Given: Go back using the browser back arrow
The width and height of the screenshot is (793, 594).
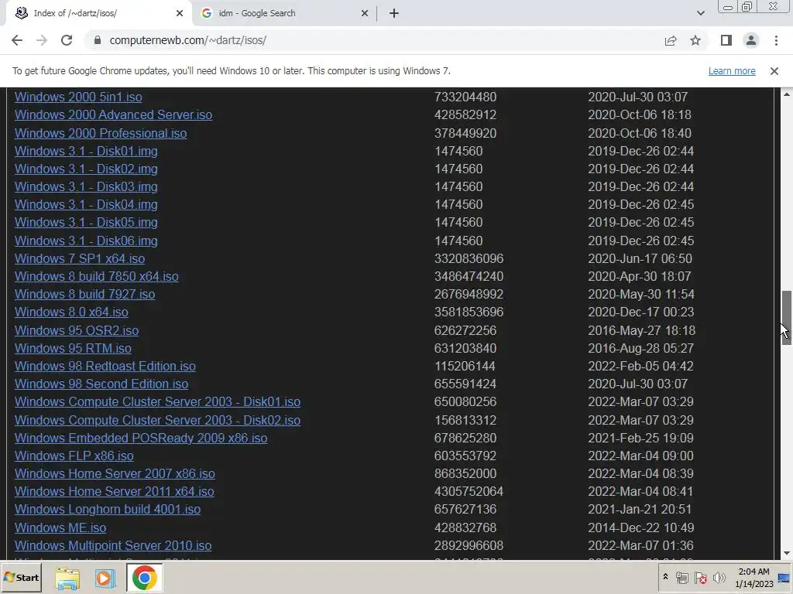Looking at the screenshot, I should (17, 40).
